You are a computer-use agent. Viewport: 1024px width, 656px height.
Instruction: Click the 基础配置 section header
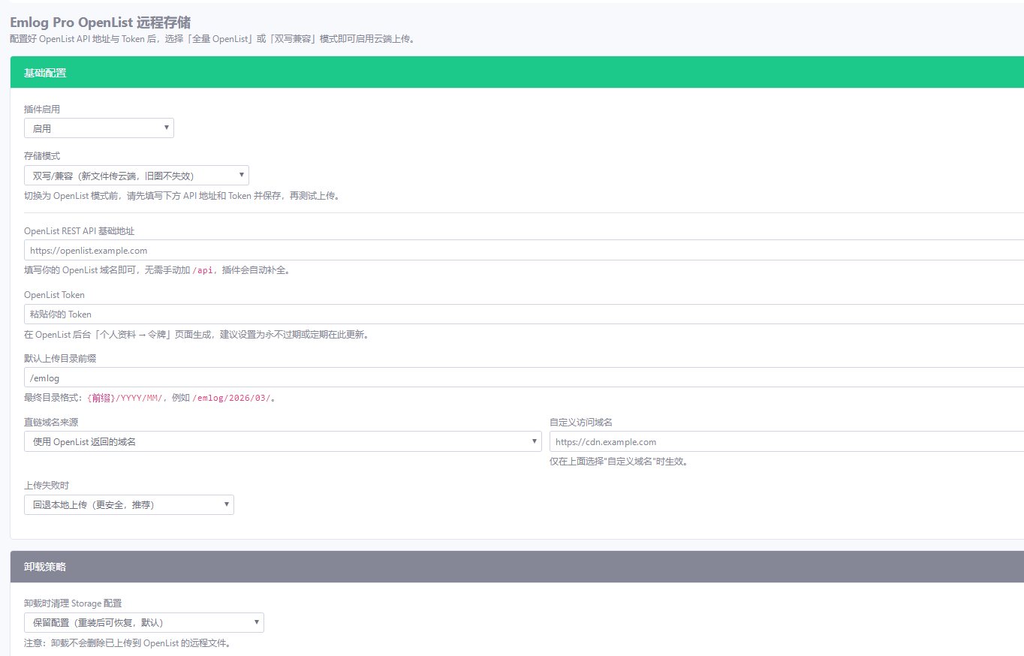[x=517, y=73]
